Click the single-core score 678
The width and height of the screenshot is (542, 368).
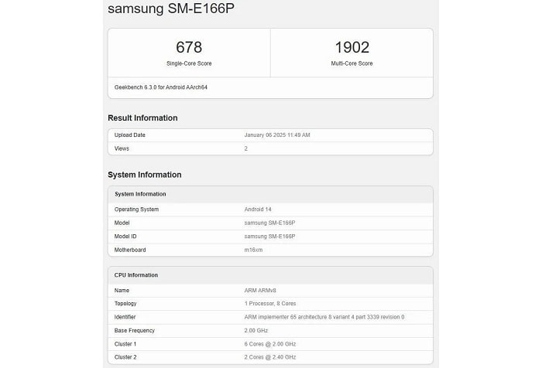click(x=189, y=47)
